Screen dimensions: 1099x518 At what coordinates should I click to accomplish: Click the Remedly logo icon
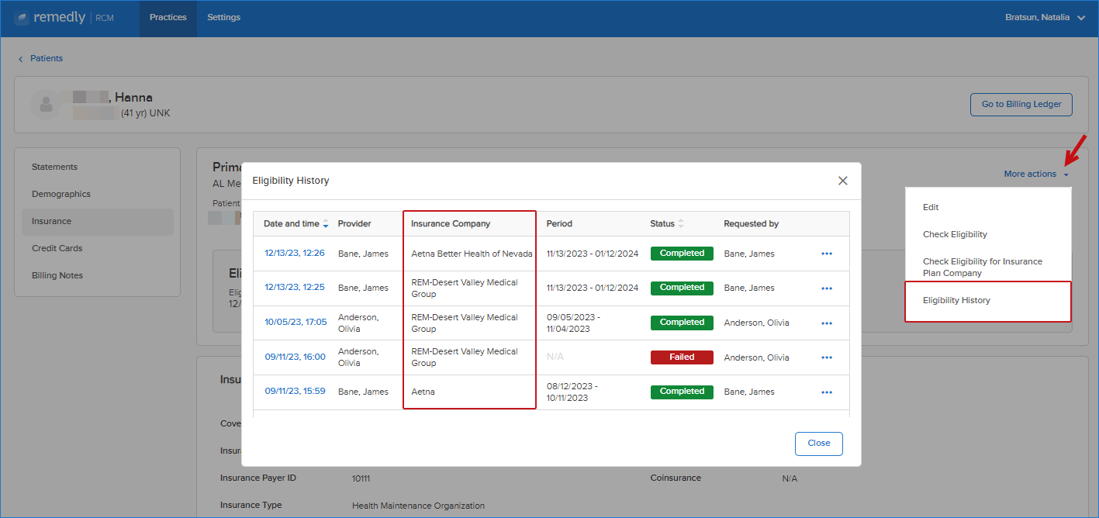click(22, 18)
